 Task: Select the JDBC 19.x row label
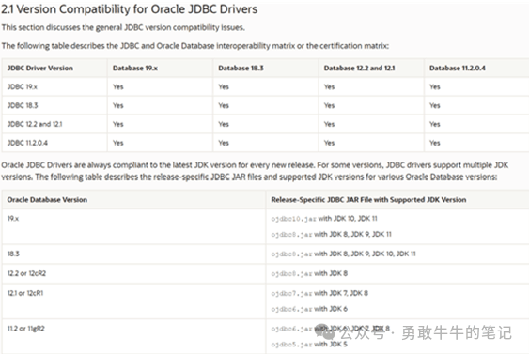click(x=23, y=86)
